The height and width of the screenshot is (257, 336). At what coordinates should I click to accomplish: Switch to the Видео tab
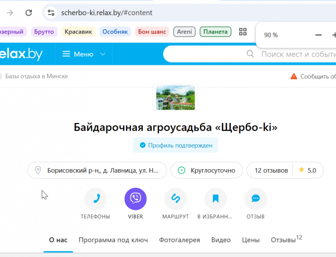pos(221,240)
